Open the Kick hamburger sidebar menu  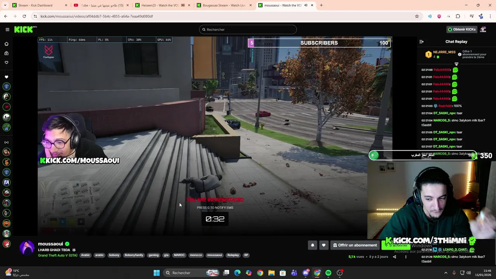coord(7,29)
